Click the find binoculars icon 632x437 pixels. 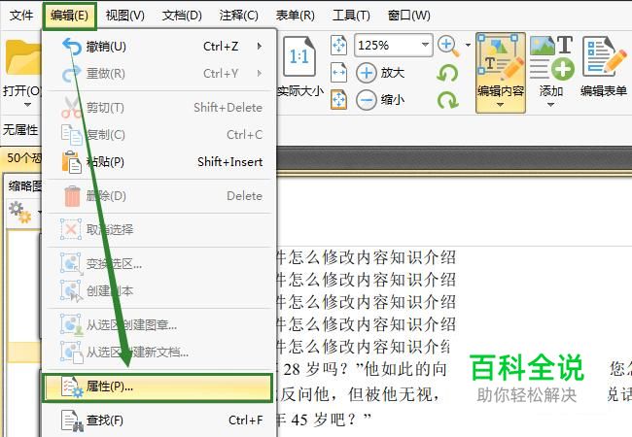(72, 420)
